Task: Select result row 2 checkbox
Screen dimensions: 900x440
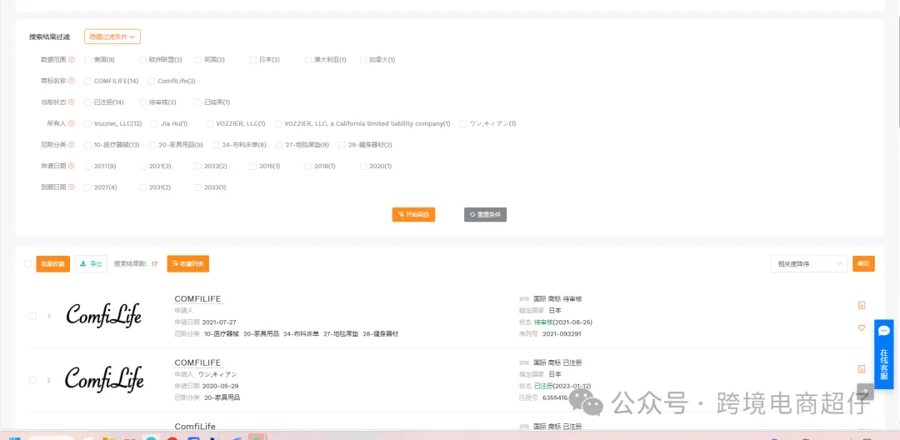Action: pos(32,380)
